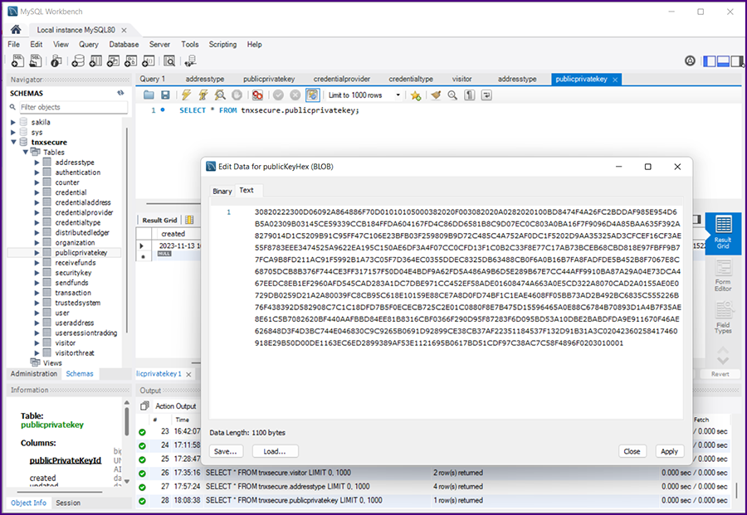
Task: Open the Form Editor side panel
Action: tap(723, 275)
